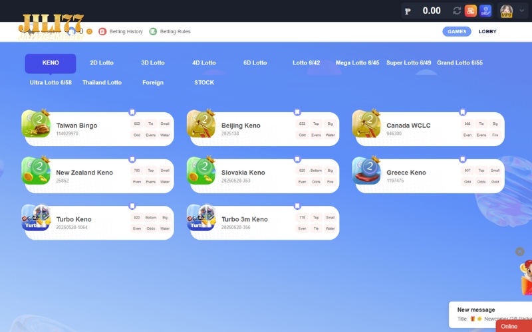The height and width of the screenshot is (332, 532).
Task: Click the Beijing Keno title
Action: click(241, 125)
